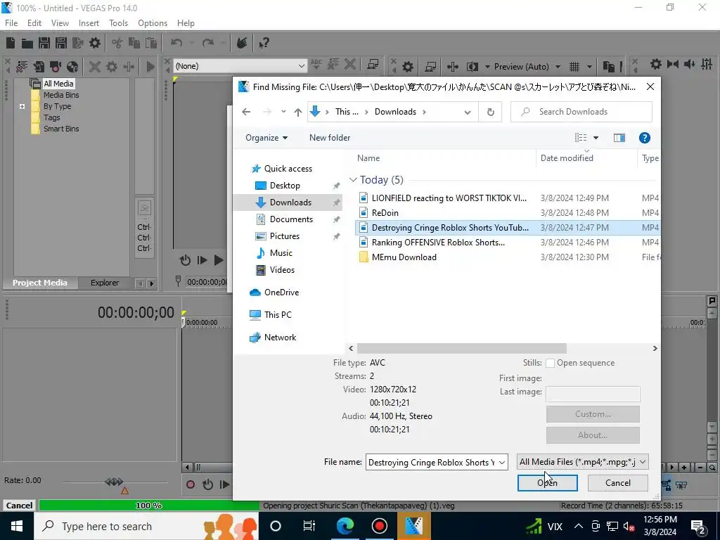
Task: Click What's This help cursor icon
Action: 264,43
